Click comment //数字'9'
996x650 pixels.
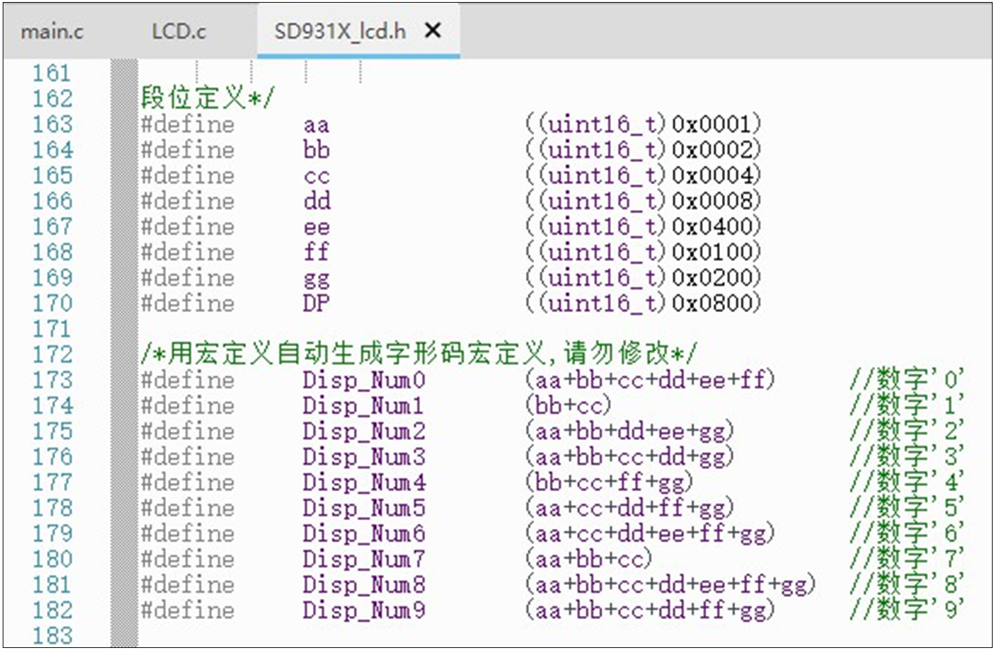(907, 609)
